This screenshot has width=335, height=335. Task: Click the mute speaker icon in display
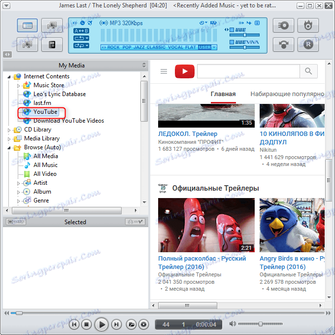tap(90, 23)
